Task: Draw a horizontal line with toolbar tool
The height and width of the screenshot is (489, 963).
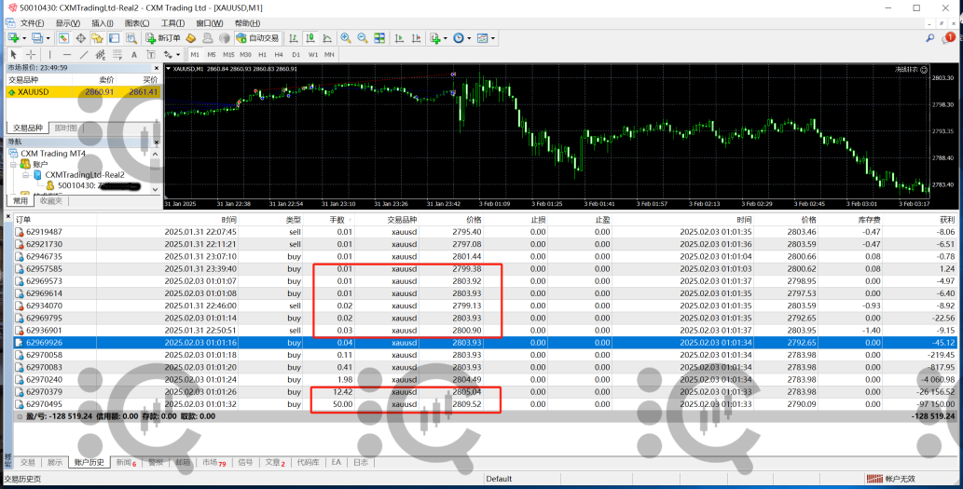Action: pos(66,55)
